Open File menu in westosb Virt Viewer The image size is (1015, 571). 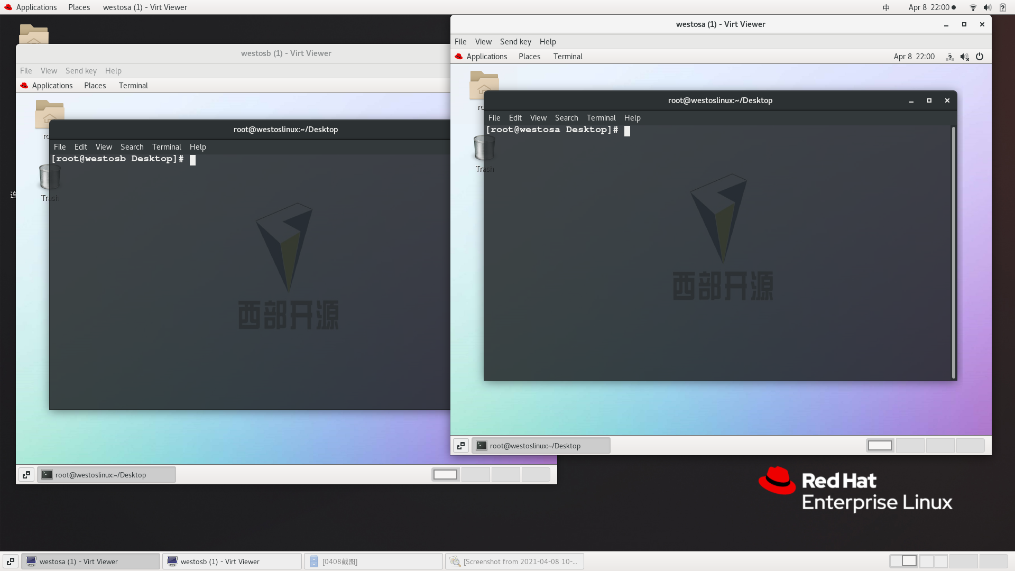[x=26, y=71]
